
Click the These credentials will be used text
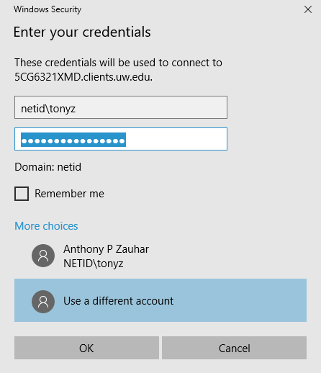point(85,63)
